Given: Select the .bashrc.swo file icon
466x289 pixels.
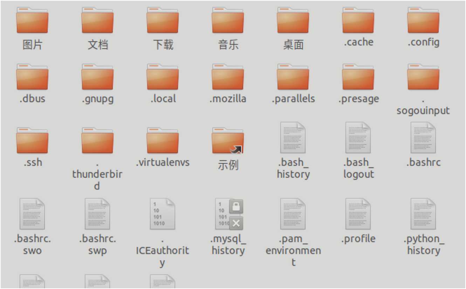Looking at the screenshot, I should tap(32, 214).
